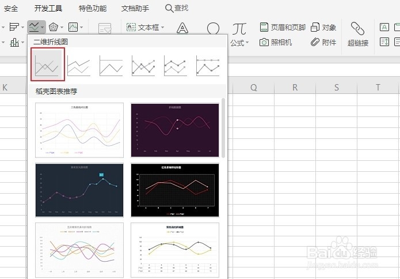
Task: Click the 超链接 label
Action: [358, 43]
